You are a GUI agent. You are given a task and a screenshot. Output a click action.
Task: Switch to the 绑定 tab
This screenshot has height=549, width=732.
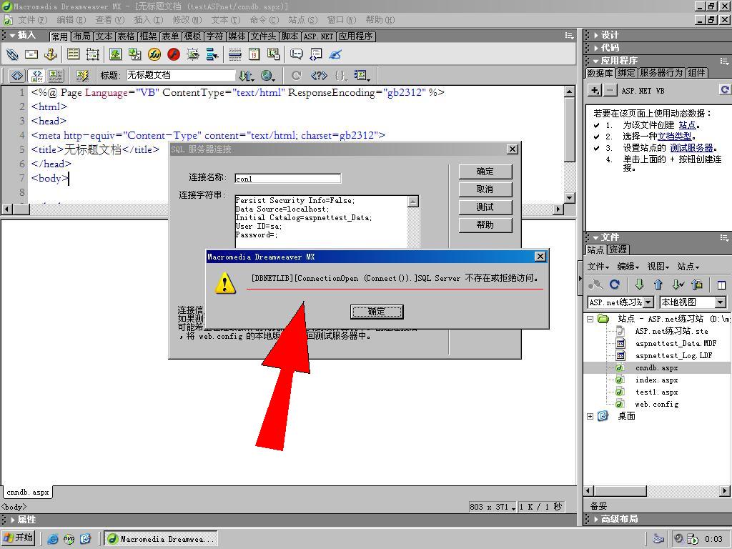[626, 73]
